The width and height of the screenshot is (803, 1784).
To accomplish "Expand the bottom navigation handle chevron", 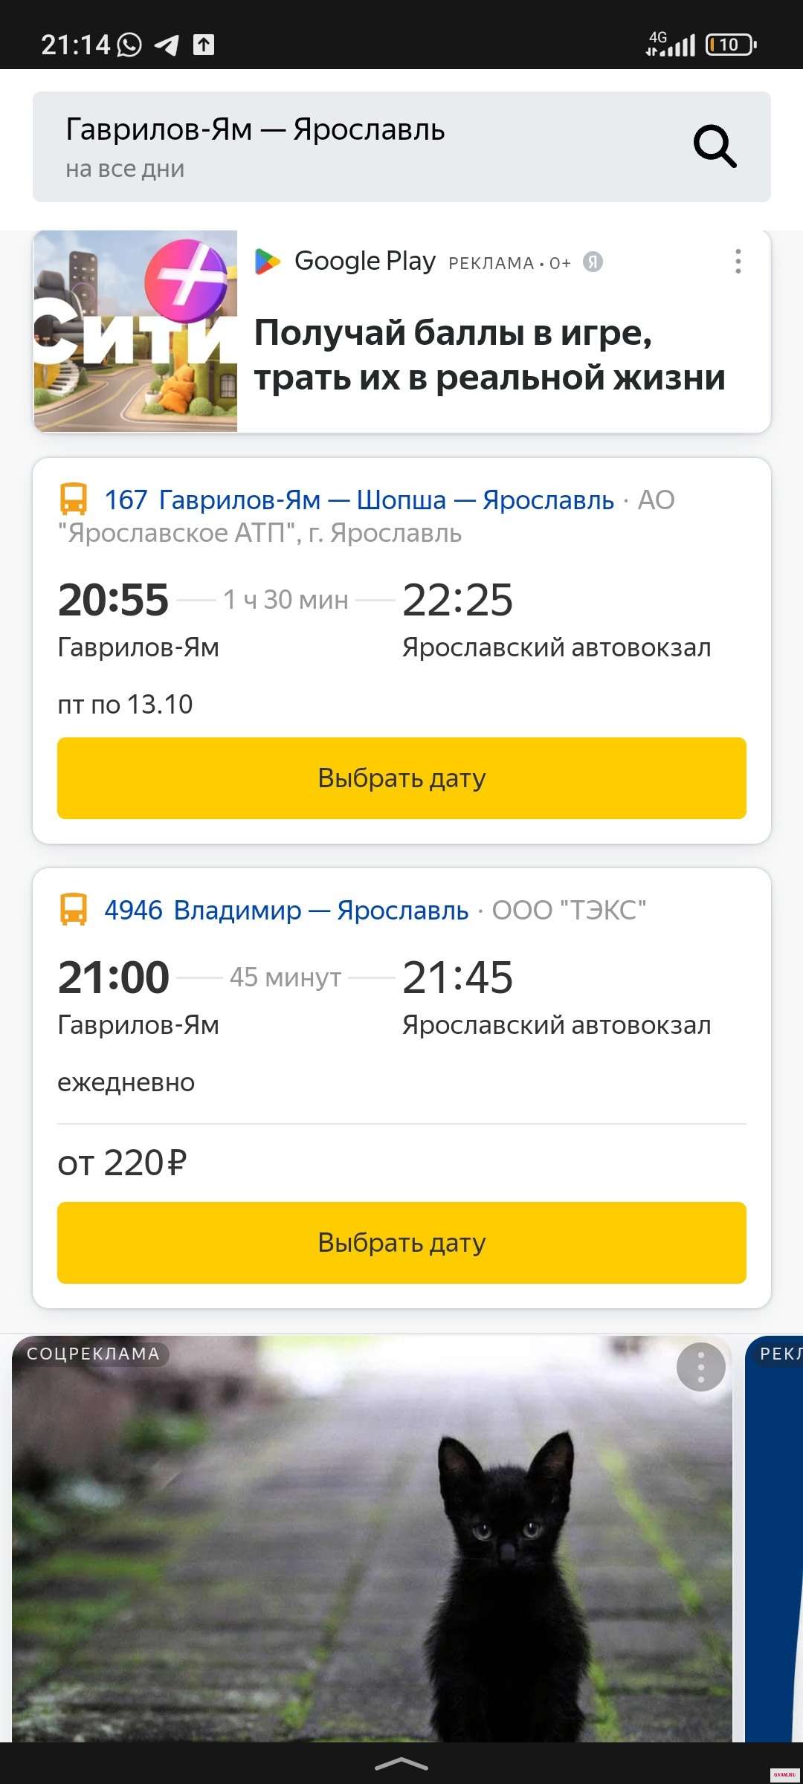I will click(401, 1762).
